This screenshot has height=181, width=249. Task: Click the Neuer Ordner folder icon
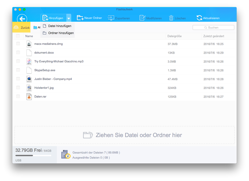pyautogui.click(x=80, y=18)
